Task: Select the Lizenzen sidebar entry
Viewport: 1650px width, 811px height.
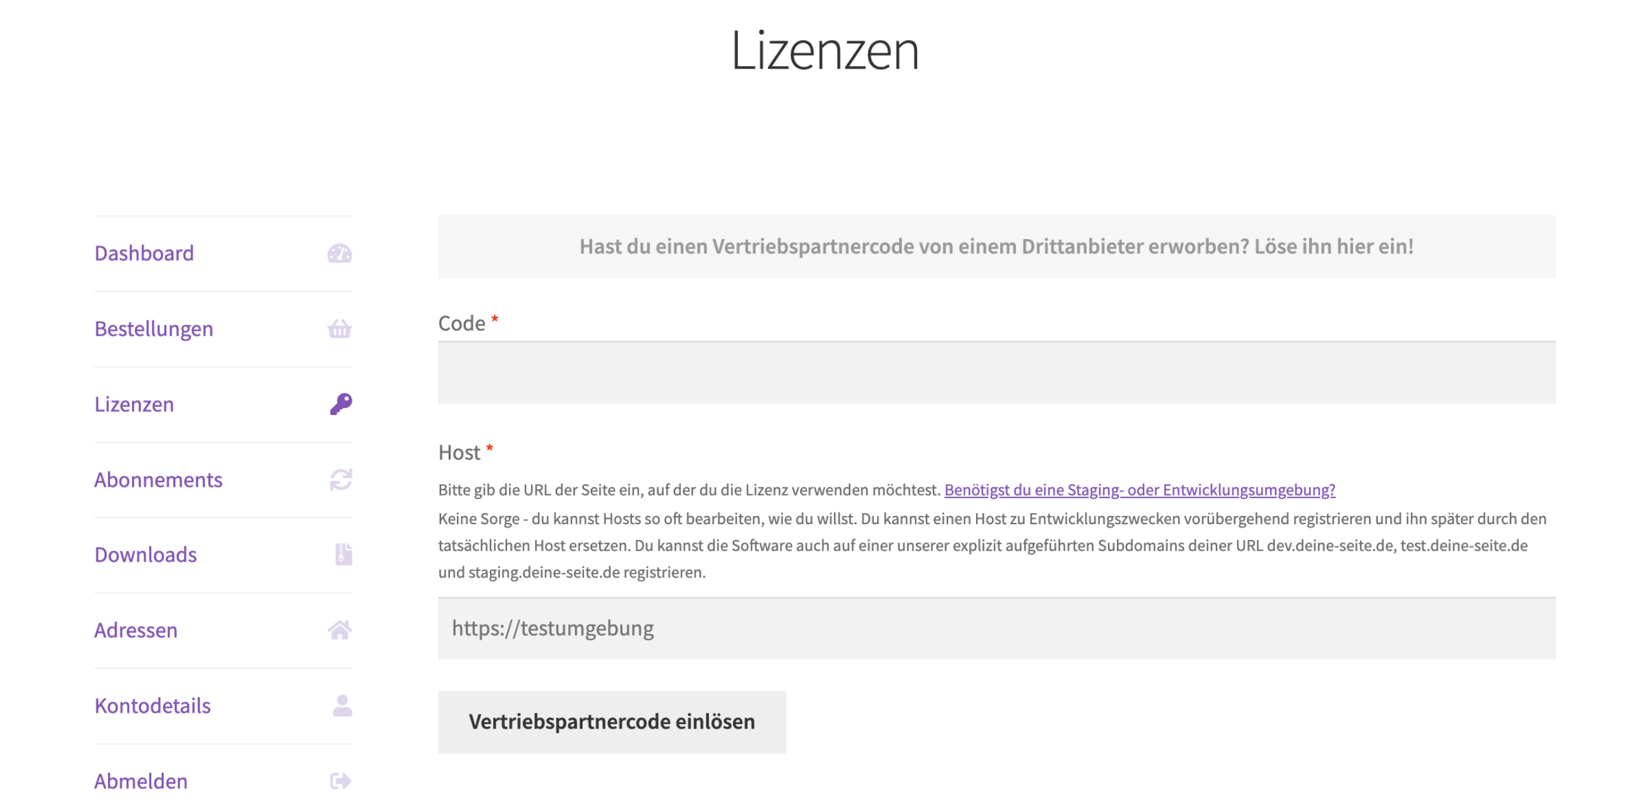Action: point(134,404)
